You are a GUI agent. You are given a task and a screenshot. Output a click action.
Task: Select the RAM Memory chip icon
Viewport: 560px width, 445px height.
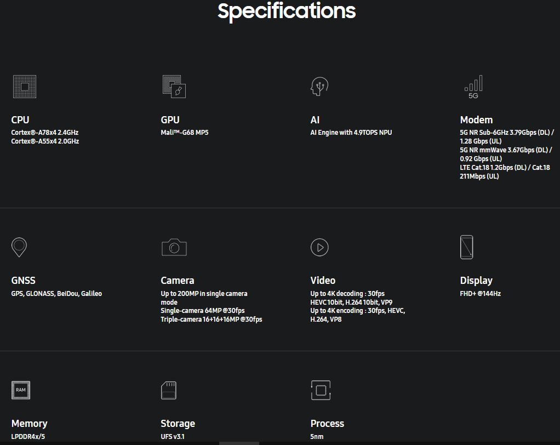(21, 390)
